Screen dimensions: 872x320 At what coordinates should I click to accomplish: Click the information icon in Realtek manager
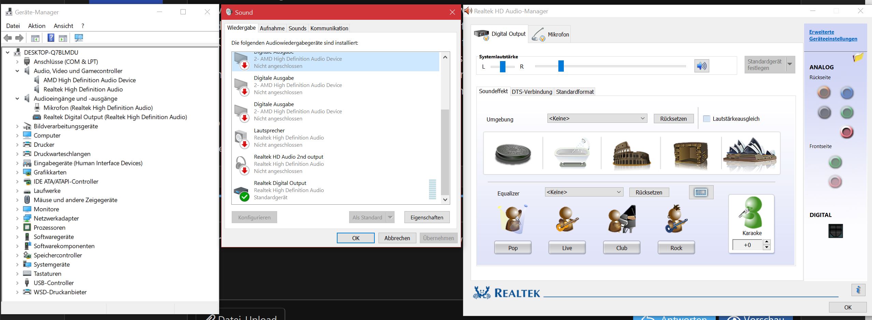(858, 290)
